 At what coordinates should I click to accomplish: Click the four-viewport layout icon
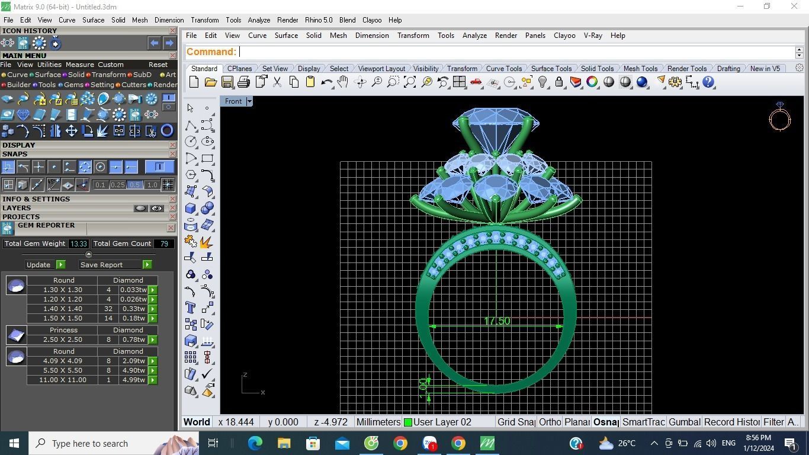click(459, 82)
